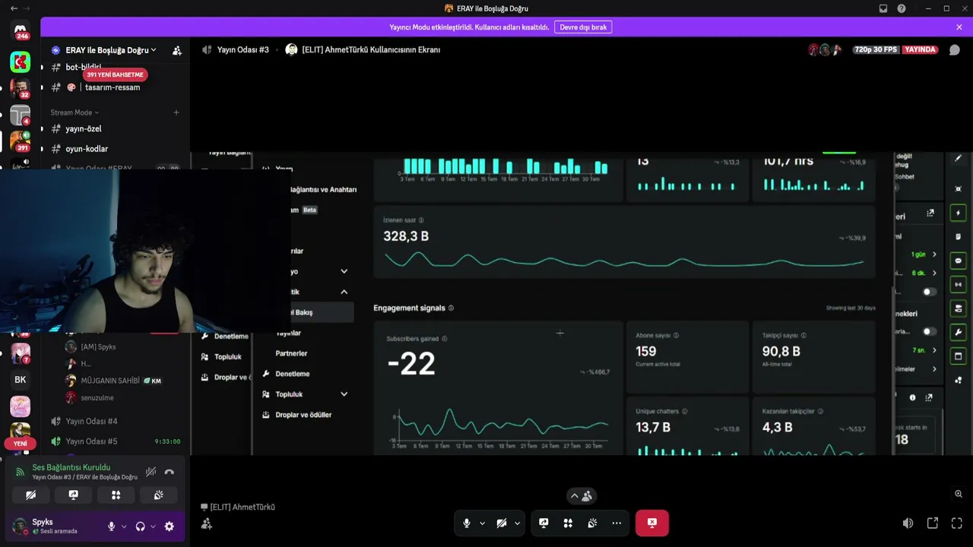The image size is (973, 547).
Task: Select senuzulme in voice member list
Action: pyautogui.click(x=97, y=397)
